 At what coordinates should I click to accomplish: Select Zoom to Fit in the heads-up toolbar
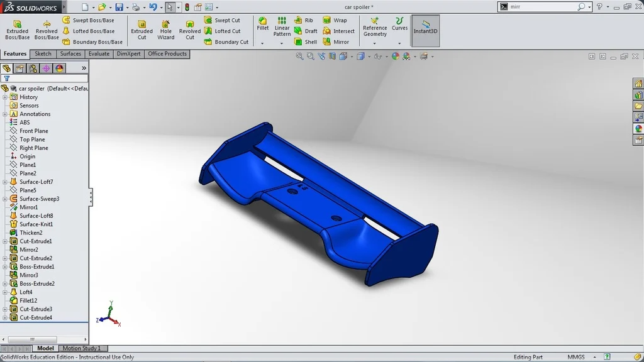(x=298, y=55)
